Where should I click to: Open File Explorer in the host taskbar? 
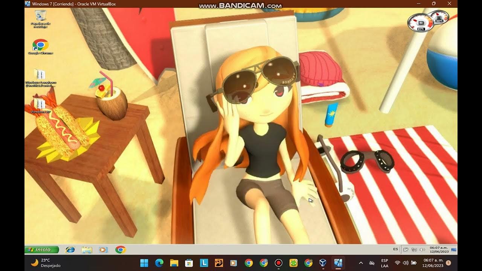tap(174, 263)
